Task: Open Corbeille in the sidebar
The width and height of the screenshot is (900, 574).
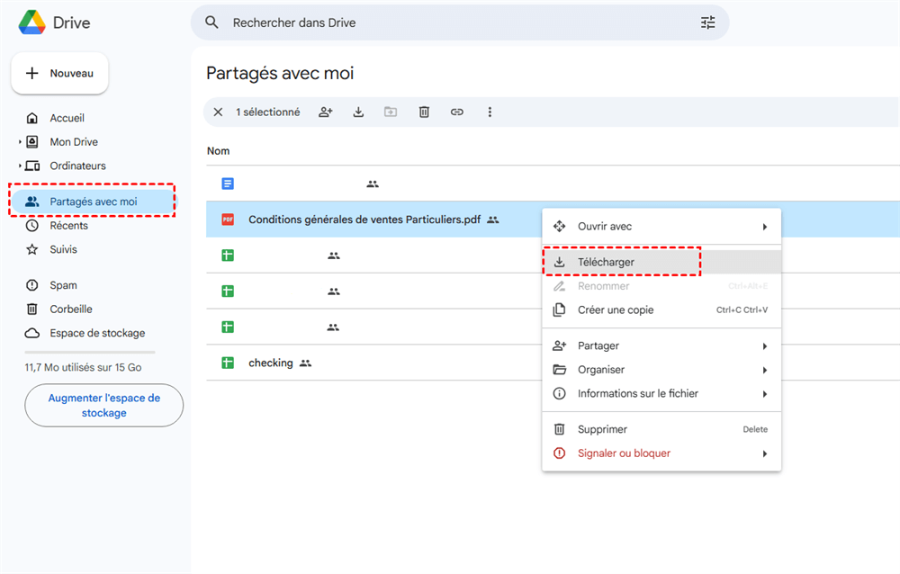Action: (x=71, y=309)
